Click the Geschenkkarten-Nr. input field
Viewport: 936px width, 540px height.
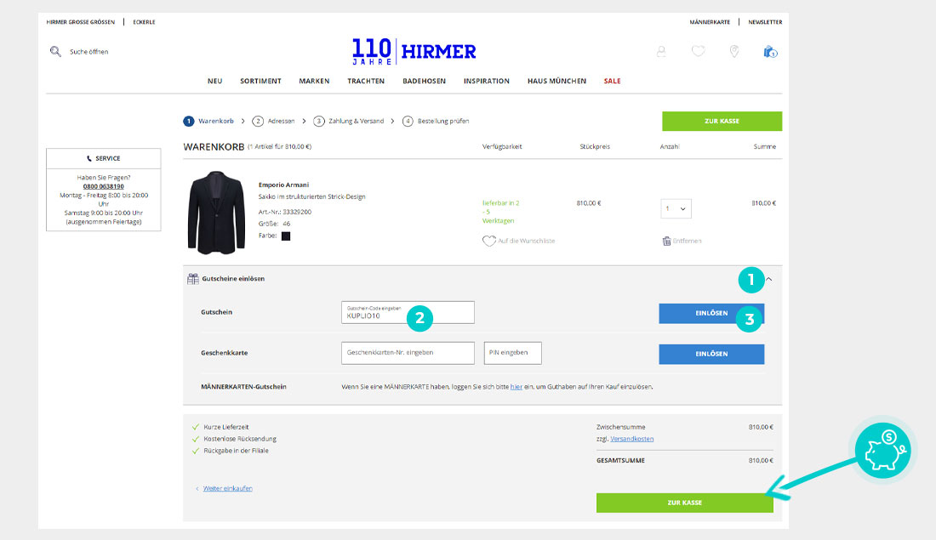[x=408, y=353]
